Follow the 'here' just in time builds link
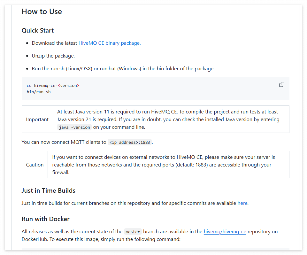Screen dimensions: 307x255 [242, 203]
